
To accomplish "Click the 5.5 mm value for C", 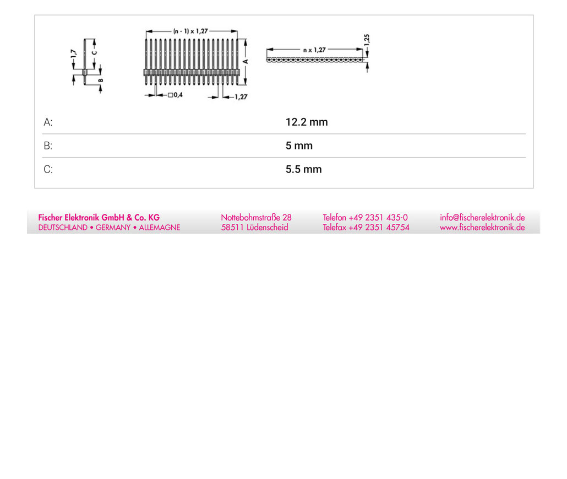I will click(x=303, y=169).
